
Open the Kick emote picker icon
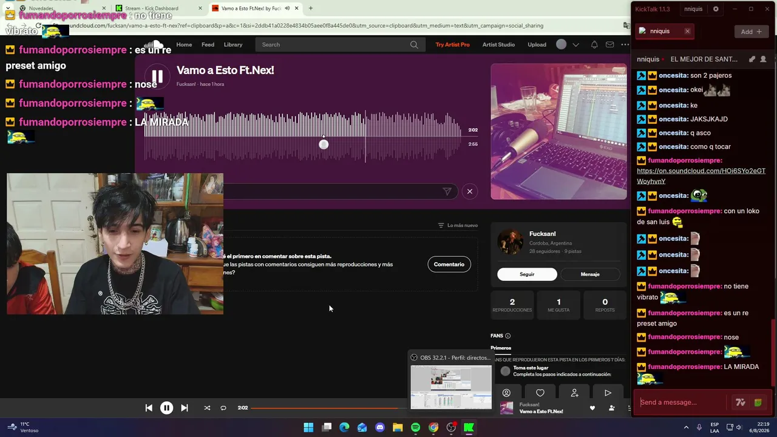[x=758, y=402]
